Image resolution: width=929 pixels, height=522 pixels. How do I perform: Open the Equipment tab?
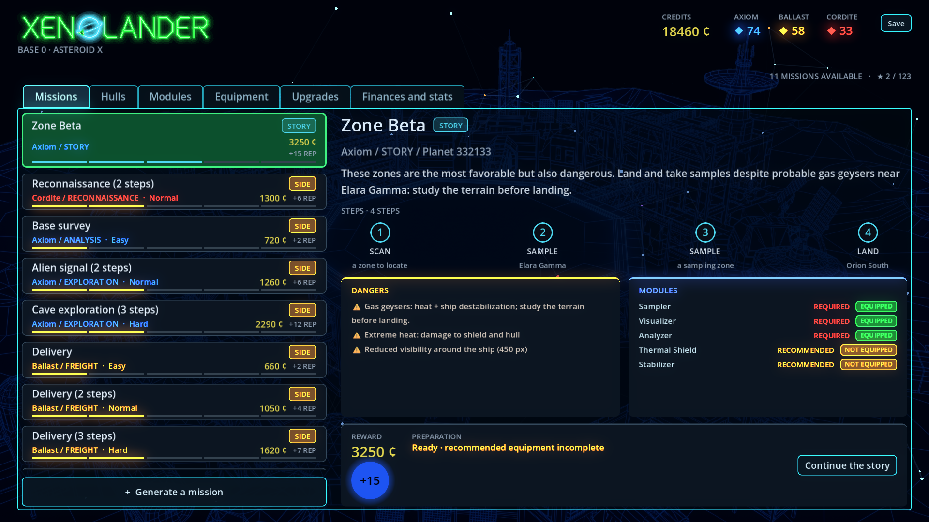pos(241,97)
